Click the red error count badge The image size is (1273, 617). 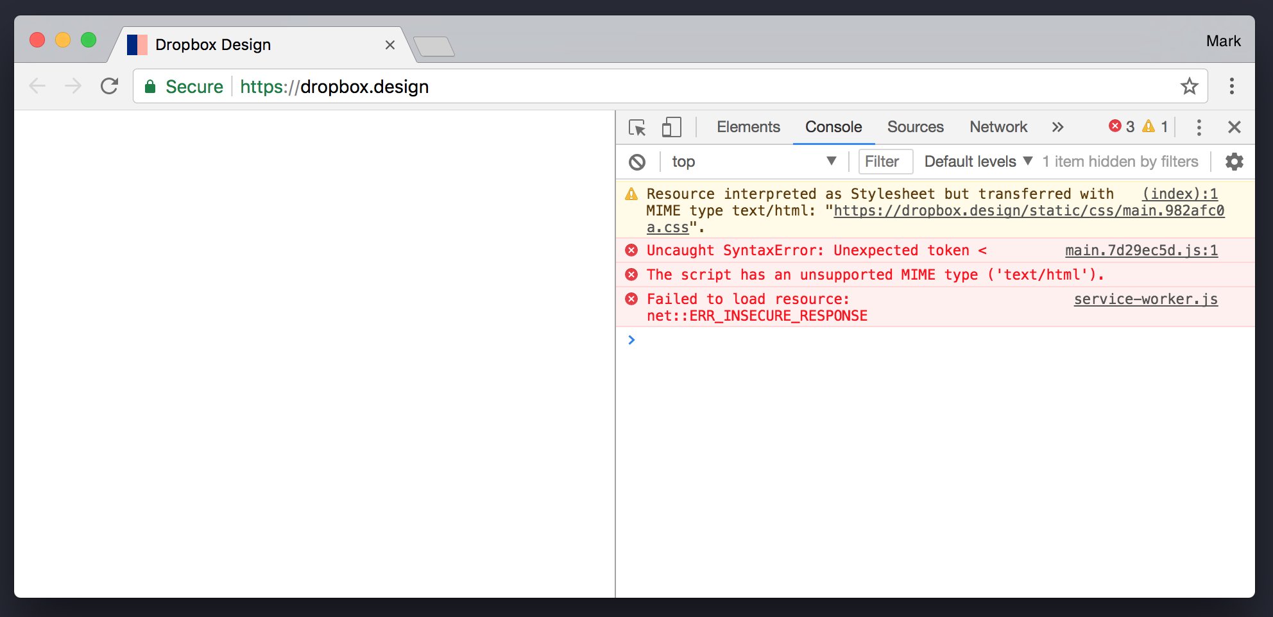(x=1122, y=126)
